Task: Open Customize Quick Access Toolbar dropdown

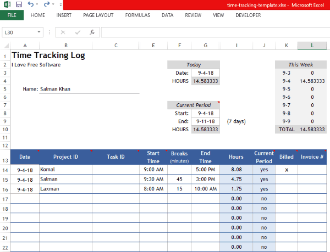Action: [x=61, y=5]
